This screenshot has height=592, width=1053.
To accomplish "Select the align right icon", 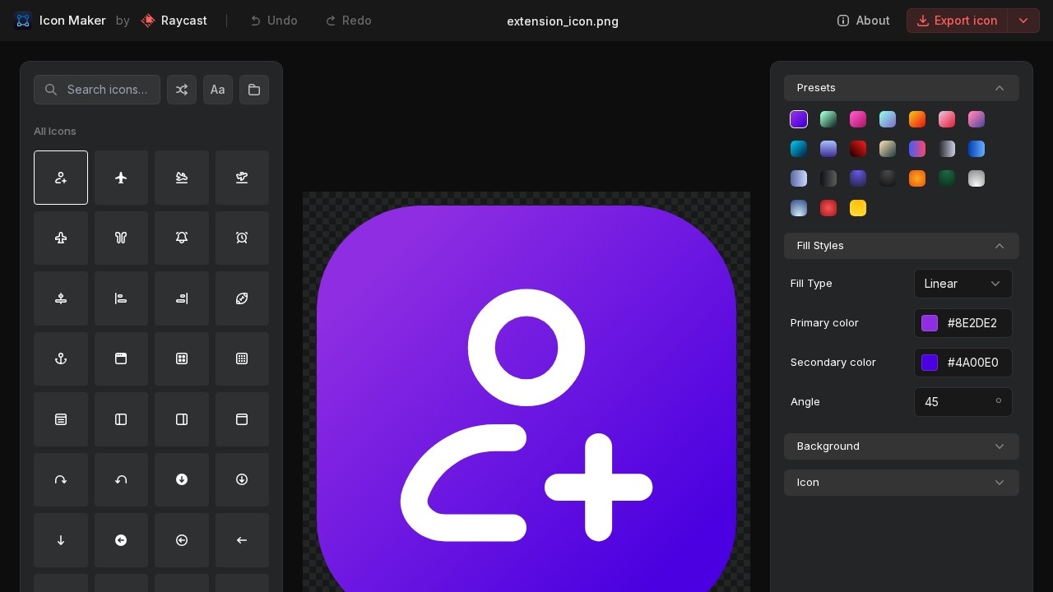I will click(182, 298).
